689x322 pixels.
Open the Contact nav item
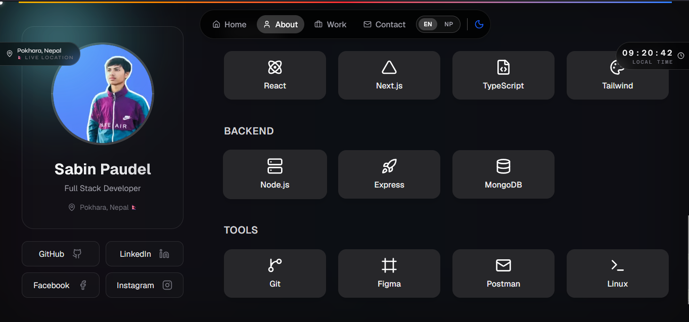pos(385,24)
